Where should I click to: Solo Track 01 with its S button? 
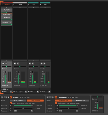6,63
